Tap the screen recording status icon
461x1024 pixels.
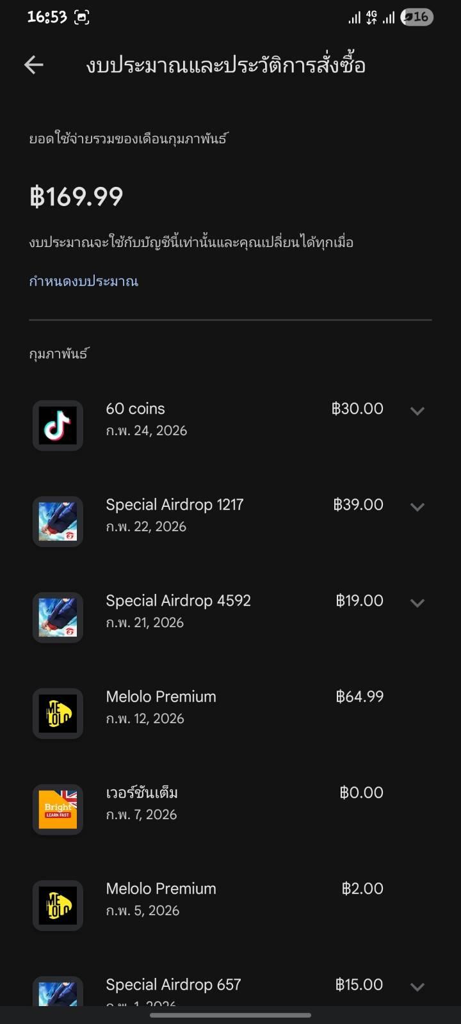[x=82, y=17]
